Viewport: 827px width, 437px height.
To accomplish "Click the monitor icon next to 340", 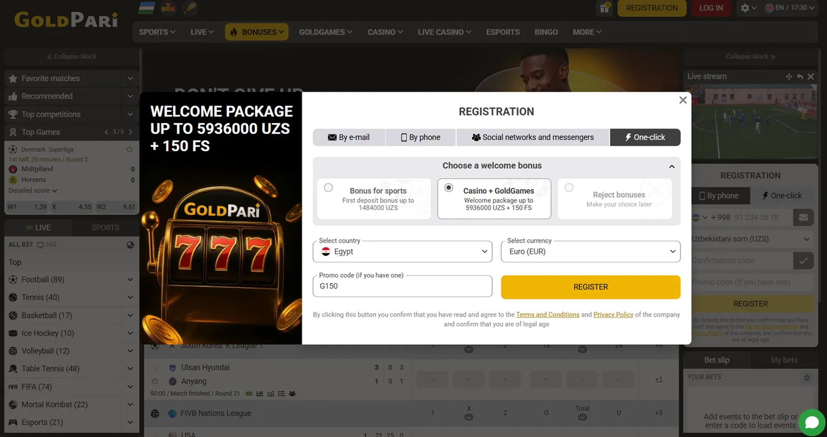I will [x=40, y=245].
